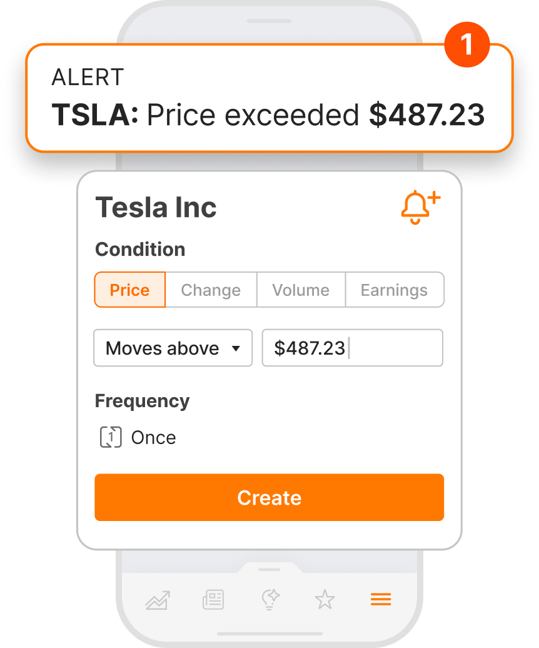
Task: Open the markets chart tab icon
Action: [158, 600]
